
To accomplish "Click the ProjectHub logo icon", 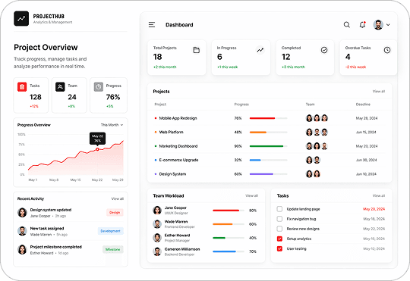I will [x=21, y=18].
